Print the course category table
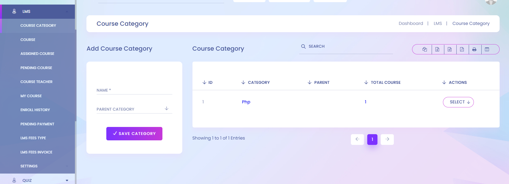Image resolution: width=509 pixels, height=184 pixels. pyautogui.click(x=474, y=49)
